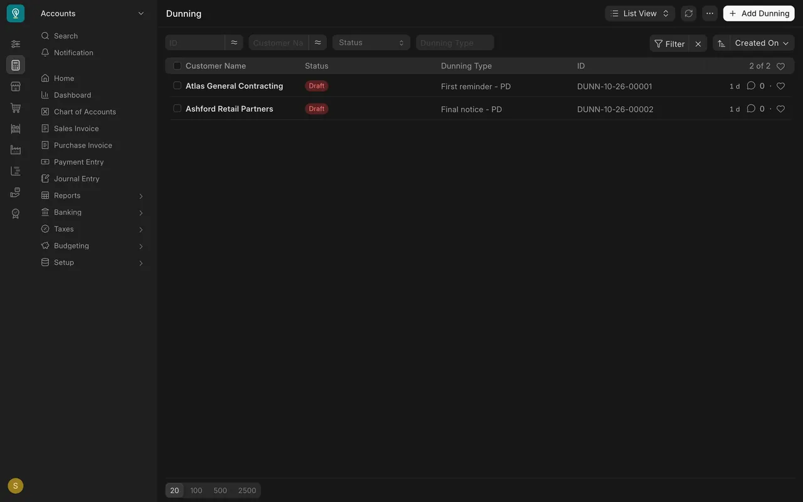Open Chart of Accounts in sidebar
This screenshot has height=502, width=803.
click(85, 112)
